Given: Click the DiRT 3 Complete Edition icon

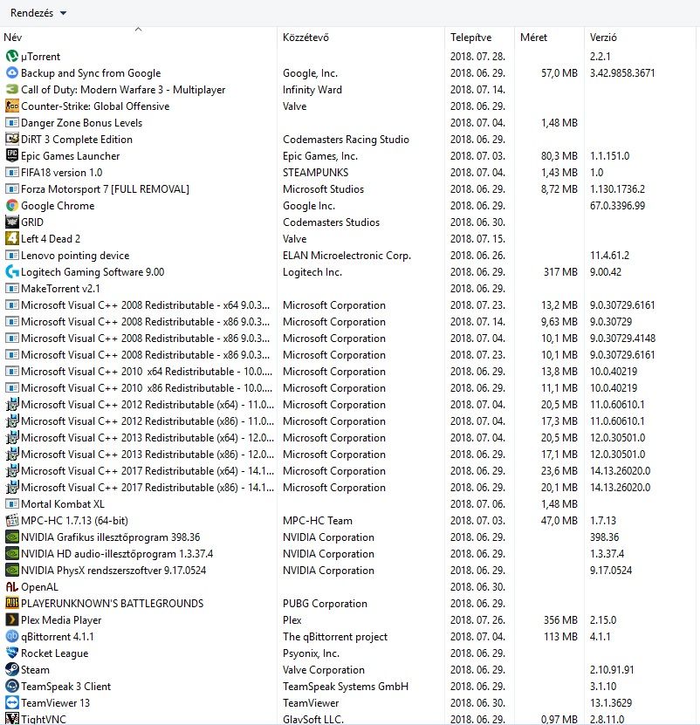Looking at the screenshot, I should (x=12, y=140).
